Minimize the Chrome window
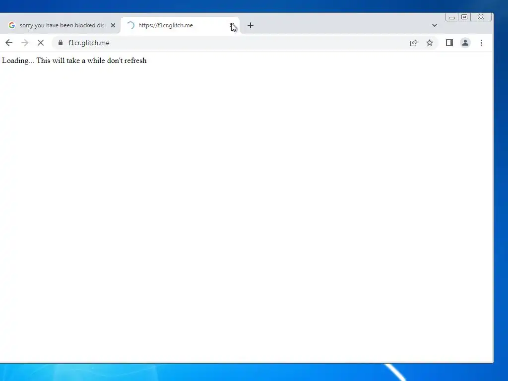The width and height of the screenshot is (508, 381). pos(452,17)
